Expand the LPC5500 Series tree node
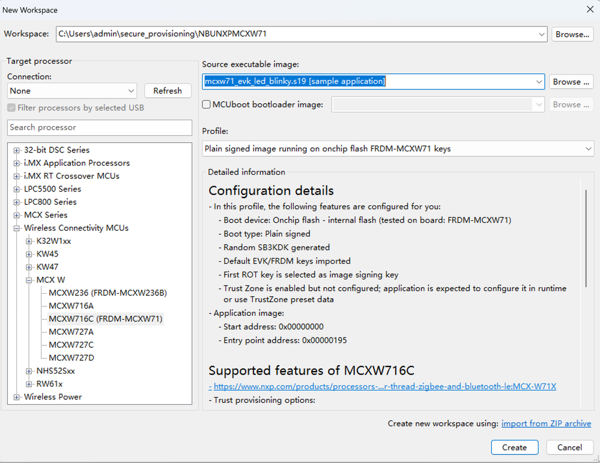Viewport: 600px width, 463px height. point(17,189)
